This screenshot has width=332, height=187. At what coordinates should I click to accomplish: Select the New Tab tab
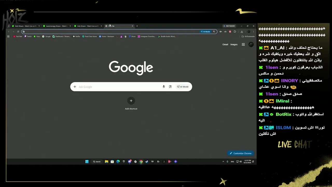(x=119, y=26)
